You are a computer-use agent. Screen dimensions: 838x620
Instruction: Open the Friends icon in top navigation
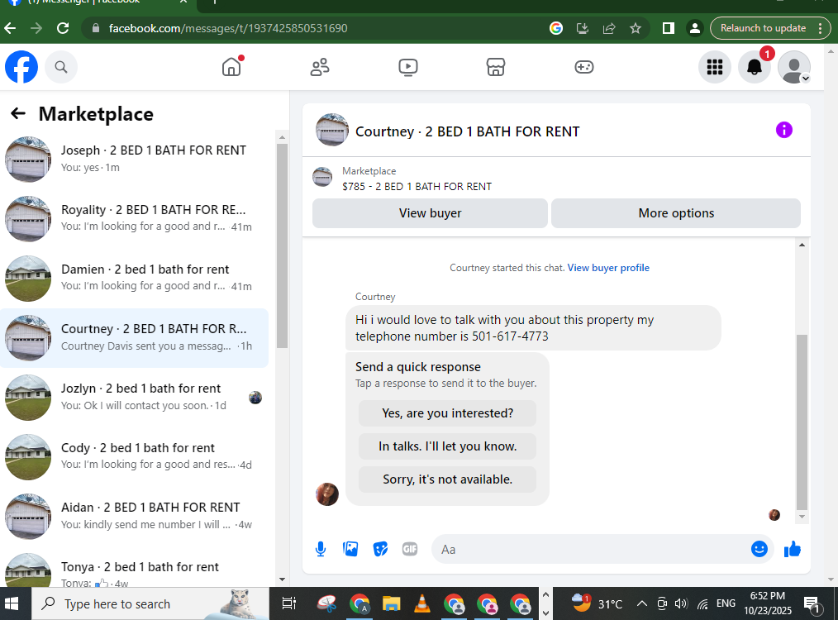320,67
